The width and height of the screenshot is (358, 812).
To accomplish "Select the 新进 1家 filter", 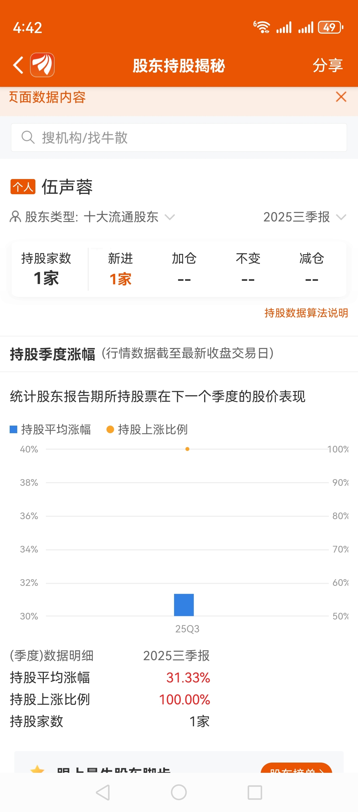I will point(121,269).
